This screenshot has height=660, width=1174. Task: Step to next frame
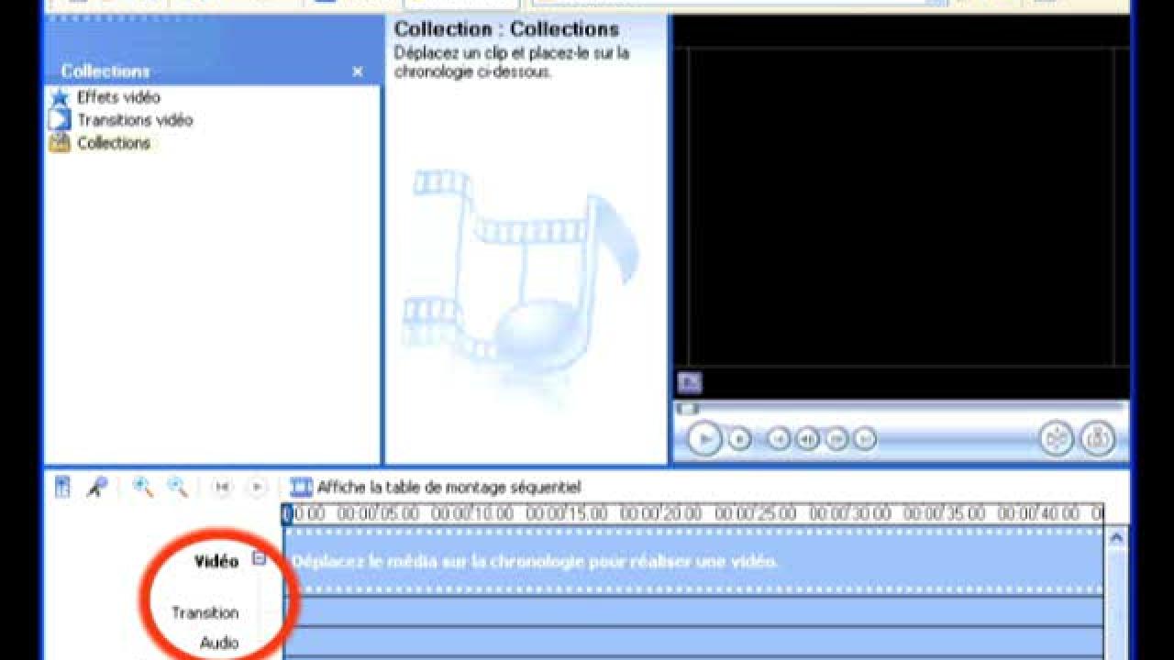click(x=836, y=440)
